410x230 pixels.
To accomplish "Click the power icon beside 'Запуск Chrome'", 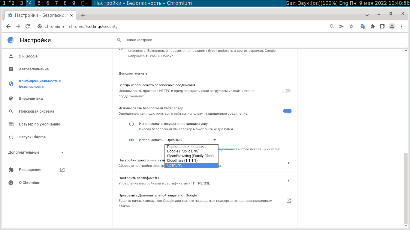I will coord(11,137).
